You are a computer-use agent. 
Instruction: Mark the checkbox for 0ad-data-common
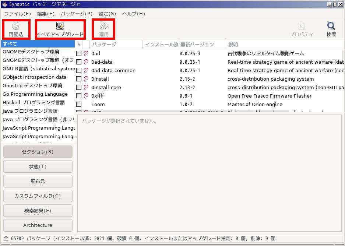click(x=79, y=70)
